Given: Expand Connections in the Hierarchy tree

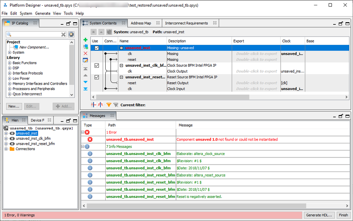Looking at the screenshot, I should click(x=6, y=149).
